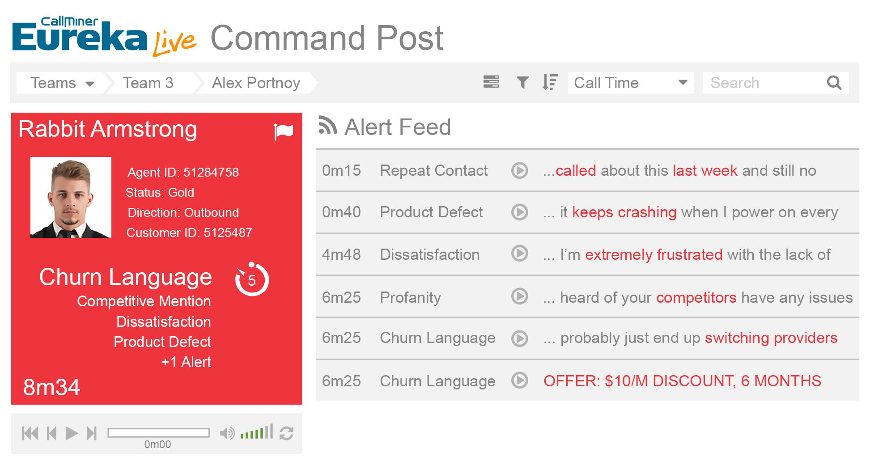Mute the audio with speaker icon
This screenshot has height=465, width=870.
click(227, 433)
